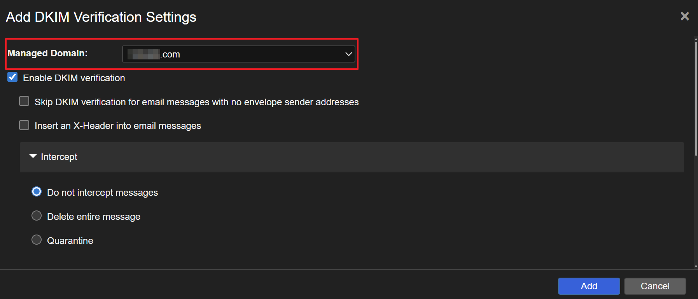Choose the Delete entire message radio button
Viewport: 698px width, 299px height.
pos(37,216)
